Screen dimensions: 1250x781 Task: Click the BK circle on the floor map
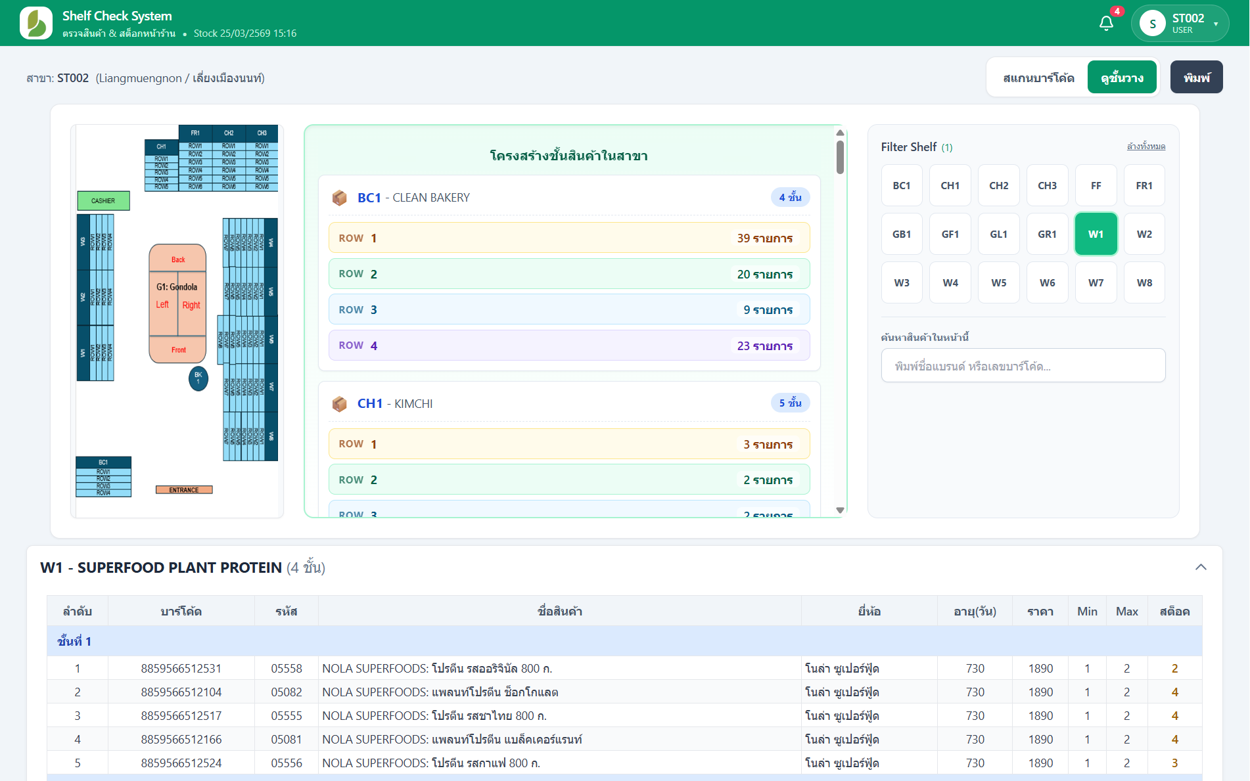(x=198, y=378)
